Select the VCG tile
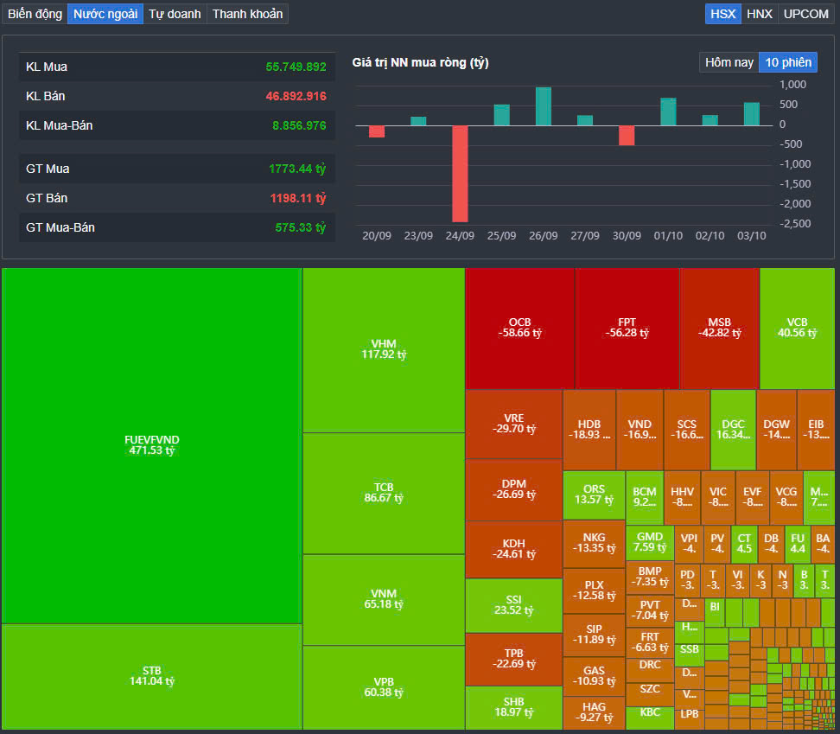The width and height of the screenshot is (840, 734). 786,497
